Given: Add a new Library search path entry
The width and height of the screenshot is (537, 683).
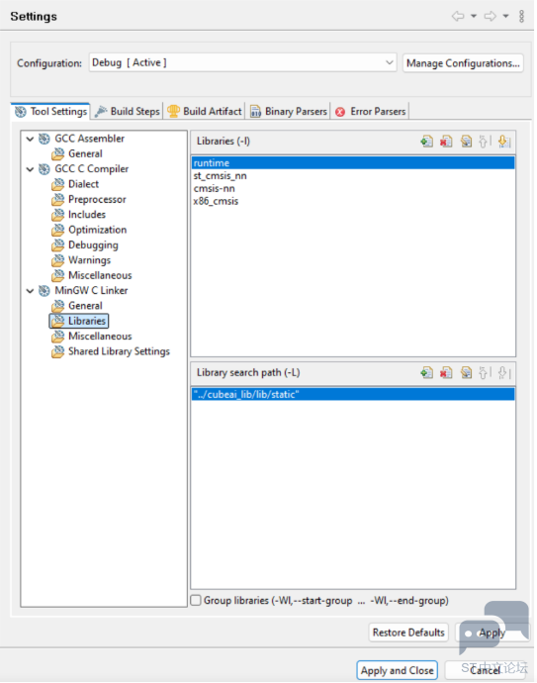Looking at the screenshot, I should coord(426,372).
